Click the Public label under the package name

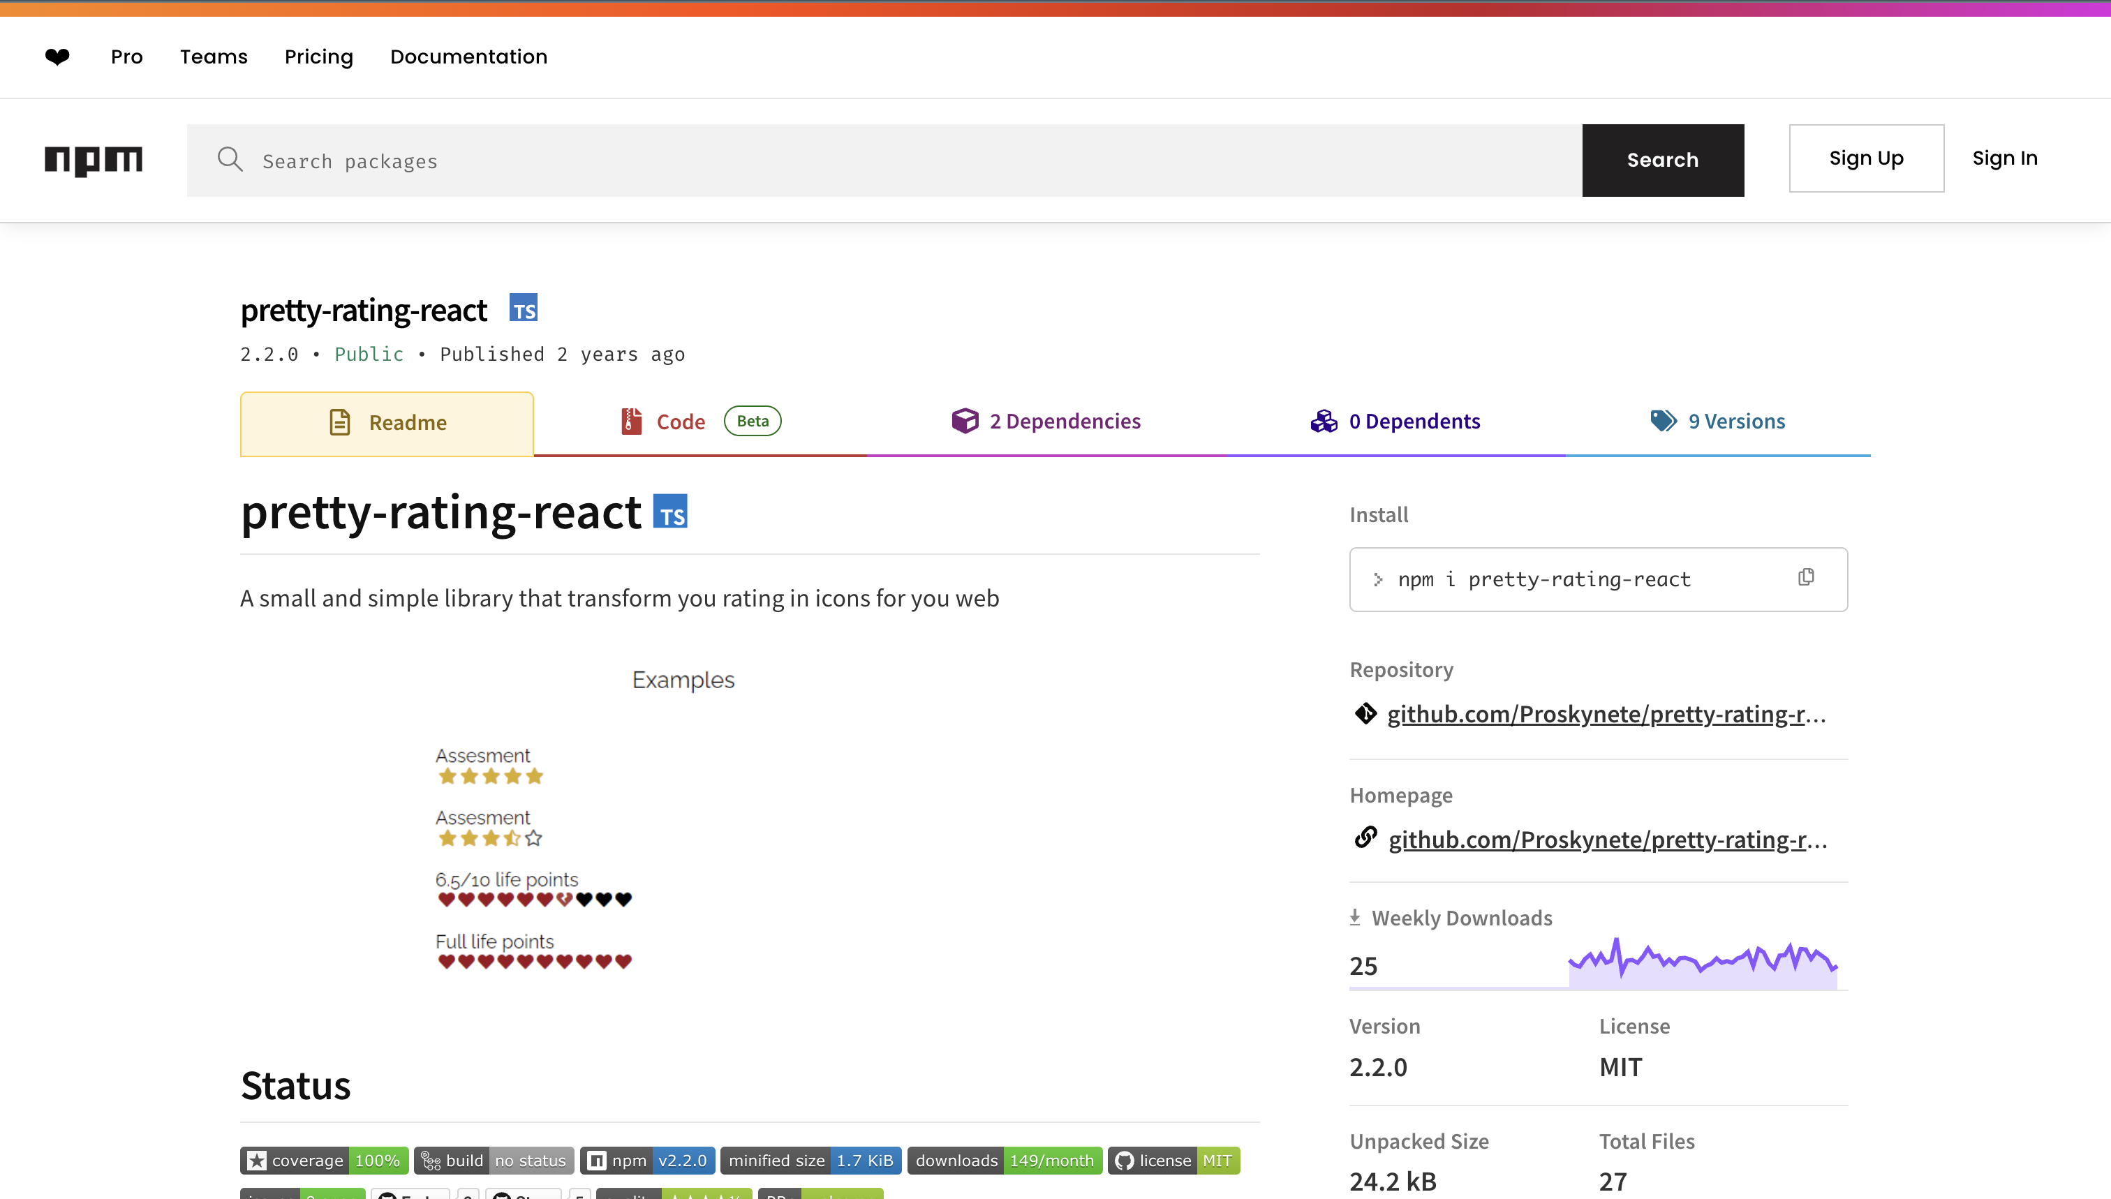tap(369, 354)
